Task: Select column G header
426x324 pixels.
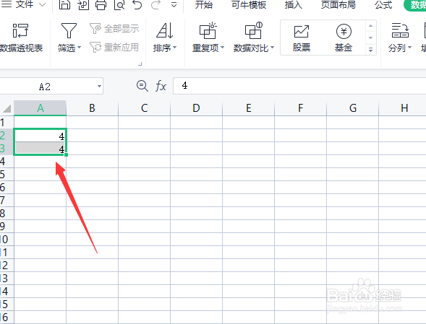Action: click(353, 108)
